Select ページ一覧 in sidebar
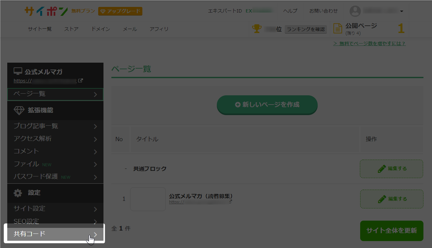 pyautogui.click(x=55, y=94)
